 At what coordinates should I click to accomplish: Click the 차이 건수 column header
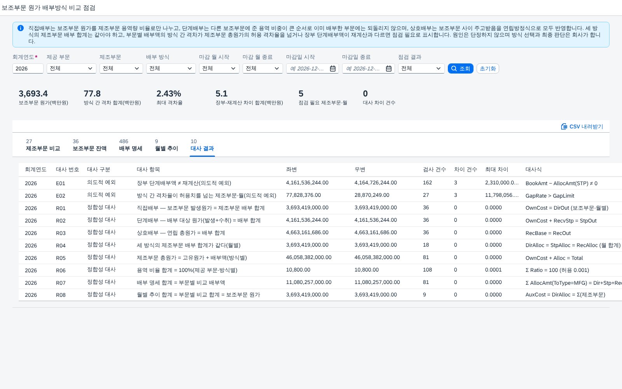466,170
